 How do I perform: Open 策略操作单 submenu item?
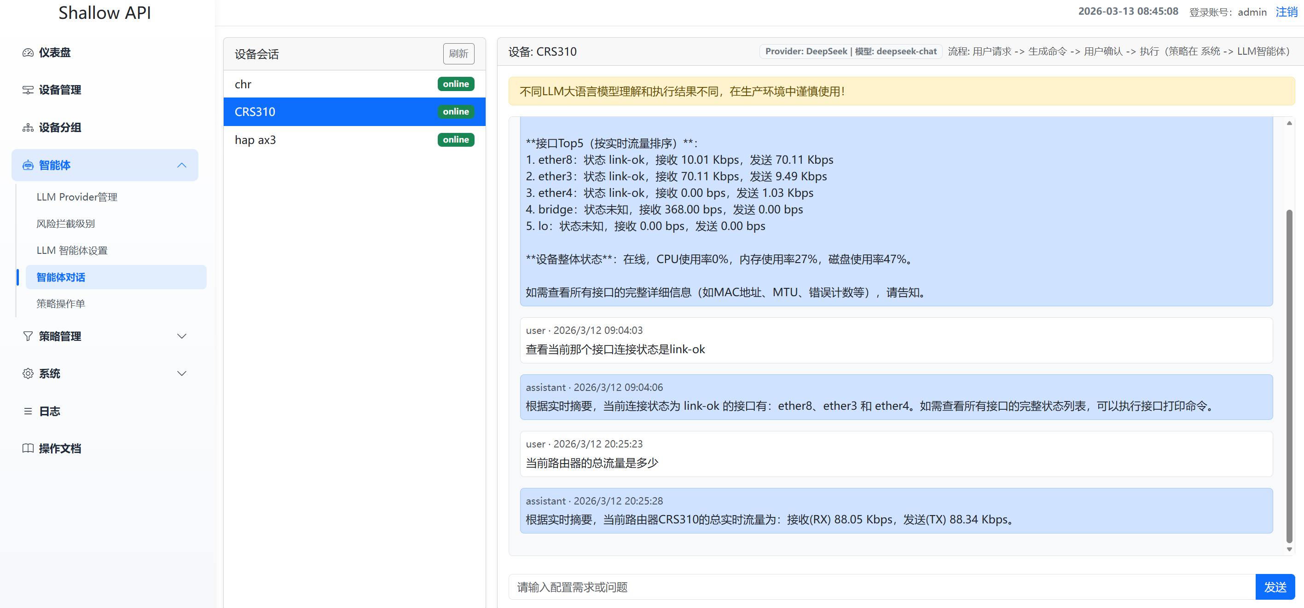click(61, 304)
